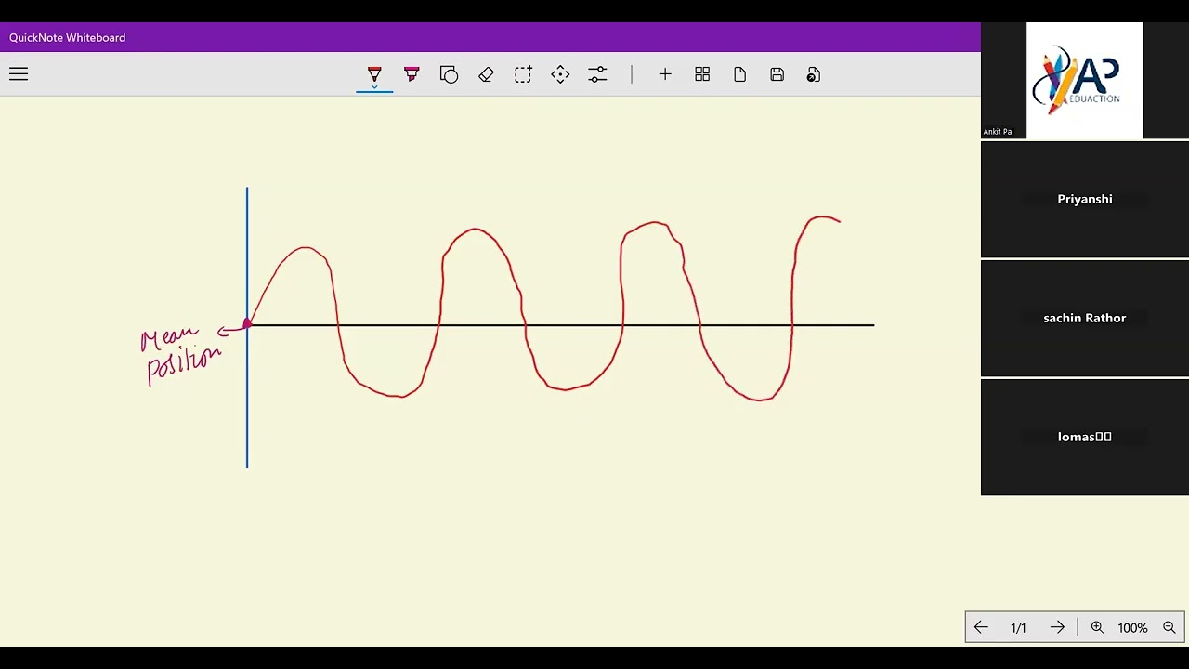Go to the next page
This screenshot has height=669, width=1189.
[1057, 628]
